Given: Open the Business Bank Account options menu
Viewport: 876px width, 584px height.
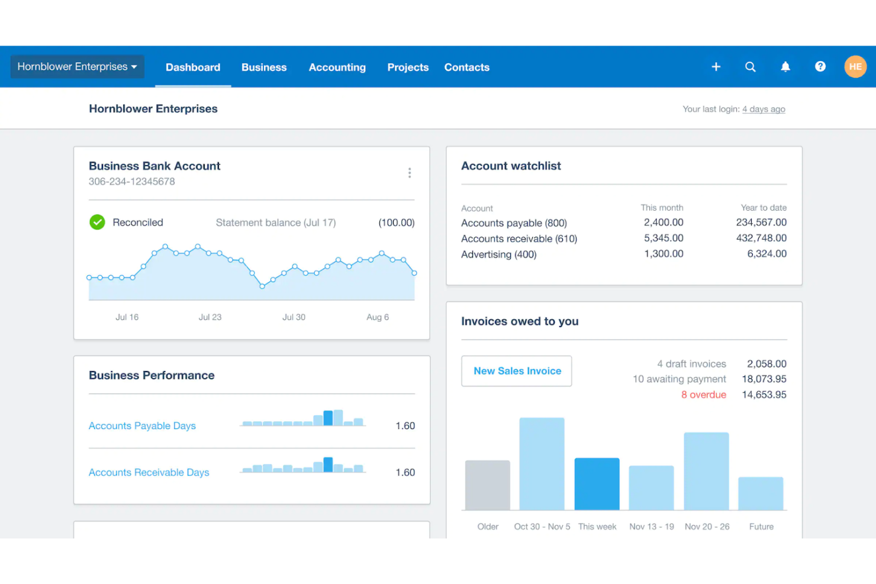Looking at the screenshot, I should (x=410, y=172).
